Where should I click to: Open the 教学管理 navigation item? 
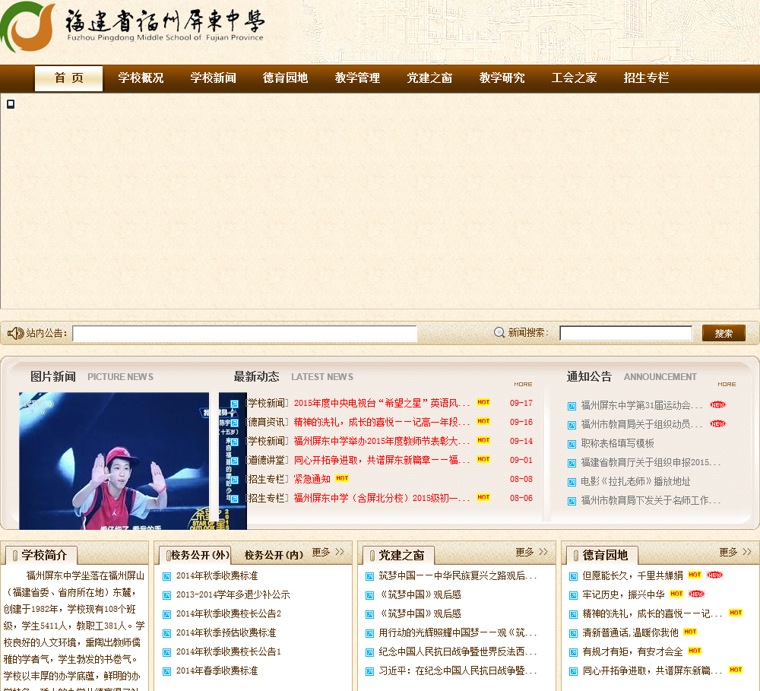(357, 78)
